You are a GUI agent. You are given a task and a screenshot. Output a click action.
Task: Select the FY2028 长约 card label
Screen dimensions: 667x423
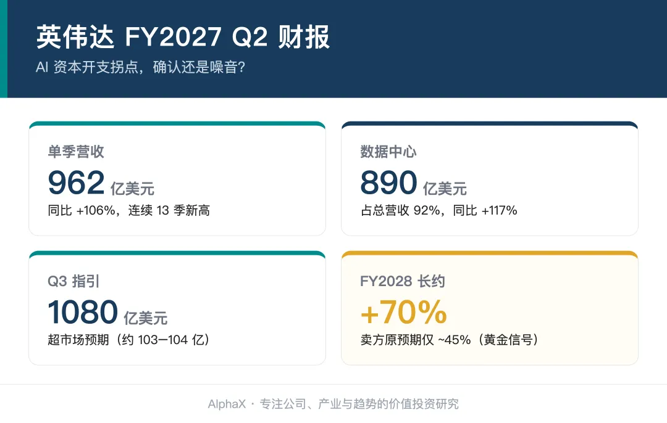pos(403,281)
